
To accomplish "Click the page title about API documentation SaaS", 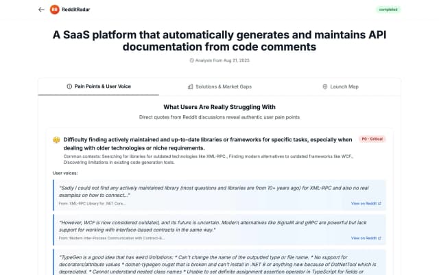I will pos(219,41).
